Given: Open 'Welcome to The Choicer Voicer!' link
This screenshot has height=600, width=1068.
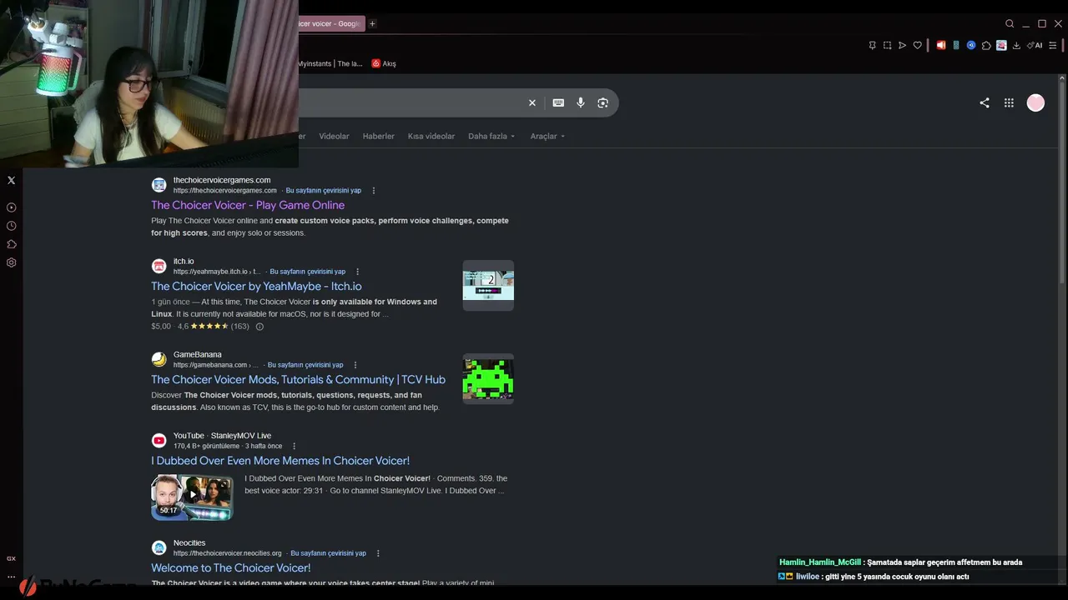Looking at the screenshot, I should coord(230,567).
